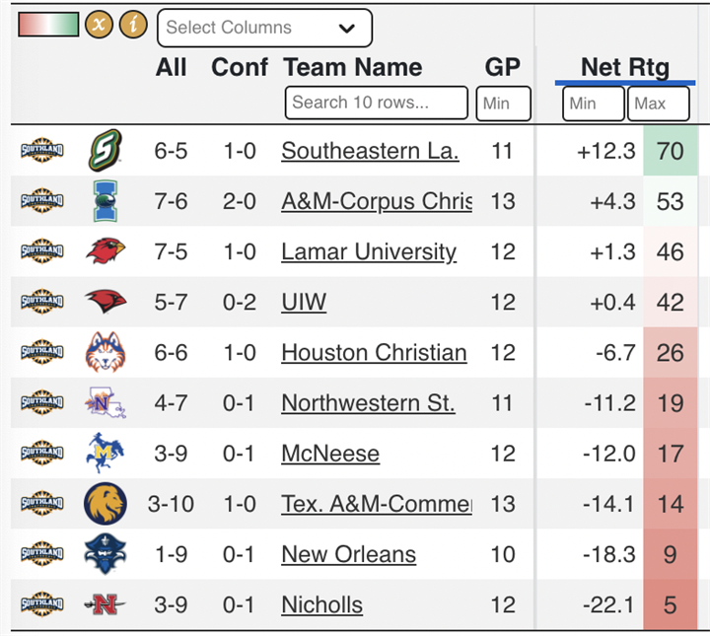Click the Southeastern La. green S logo
This screenshot has height=636, width=710.
point(105,150)
